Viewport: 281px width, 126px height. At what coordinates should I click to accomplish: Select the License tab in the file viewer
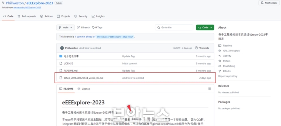tap(84, 89)
